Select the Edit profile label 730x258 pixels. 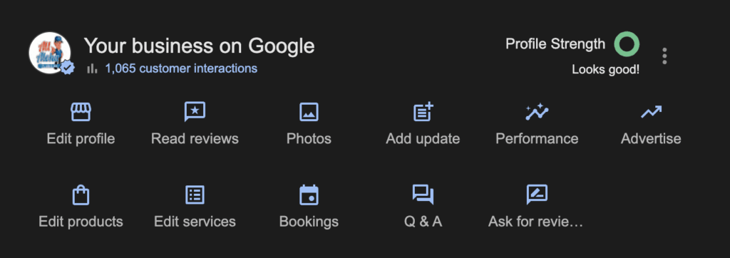coord(81,139)
